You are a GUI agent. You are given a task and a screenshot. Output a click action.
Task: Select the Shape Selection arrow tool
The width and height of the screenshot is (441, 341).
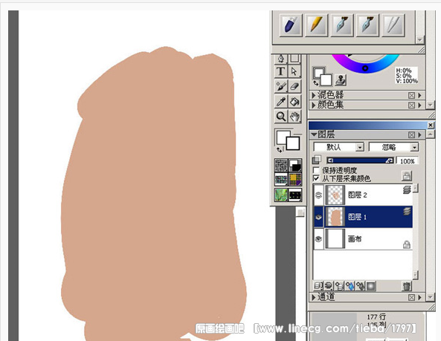[x=294, y=71]
